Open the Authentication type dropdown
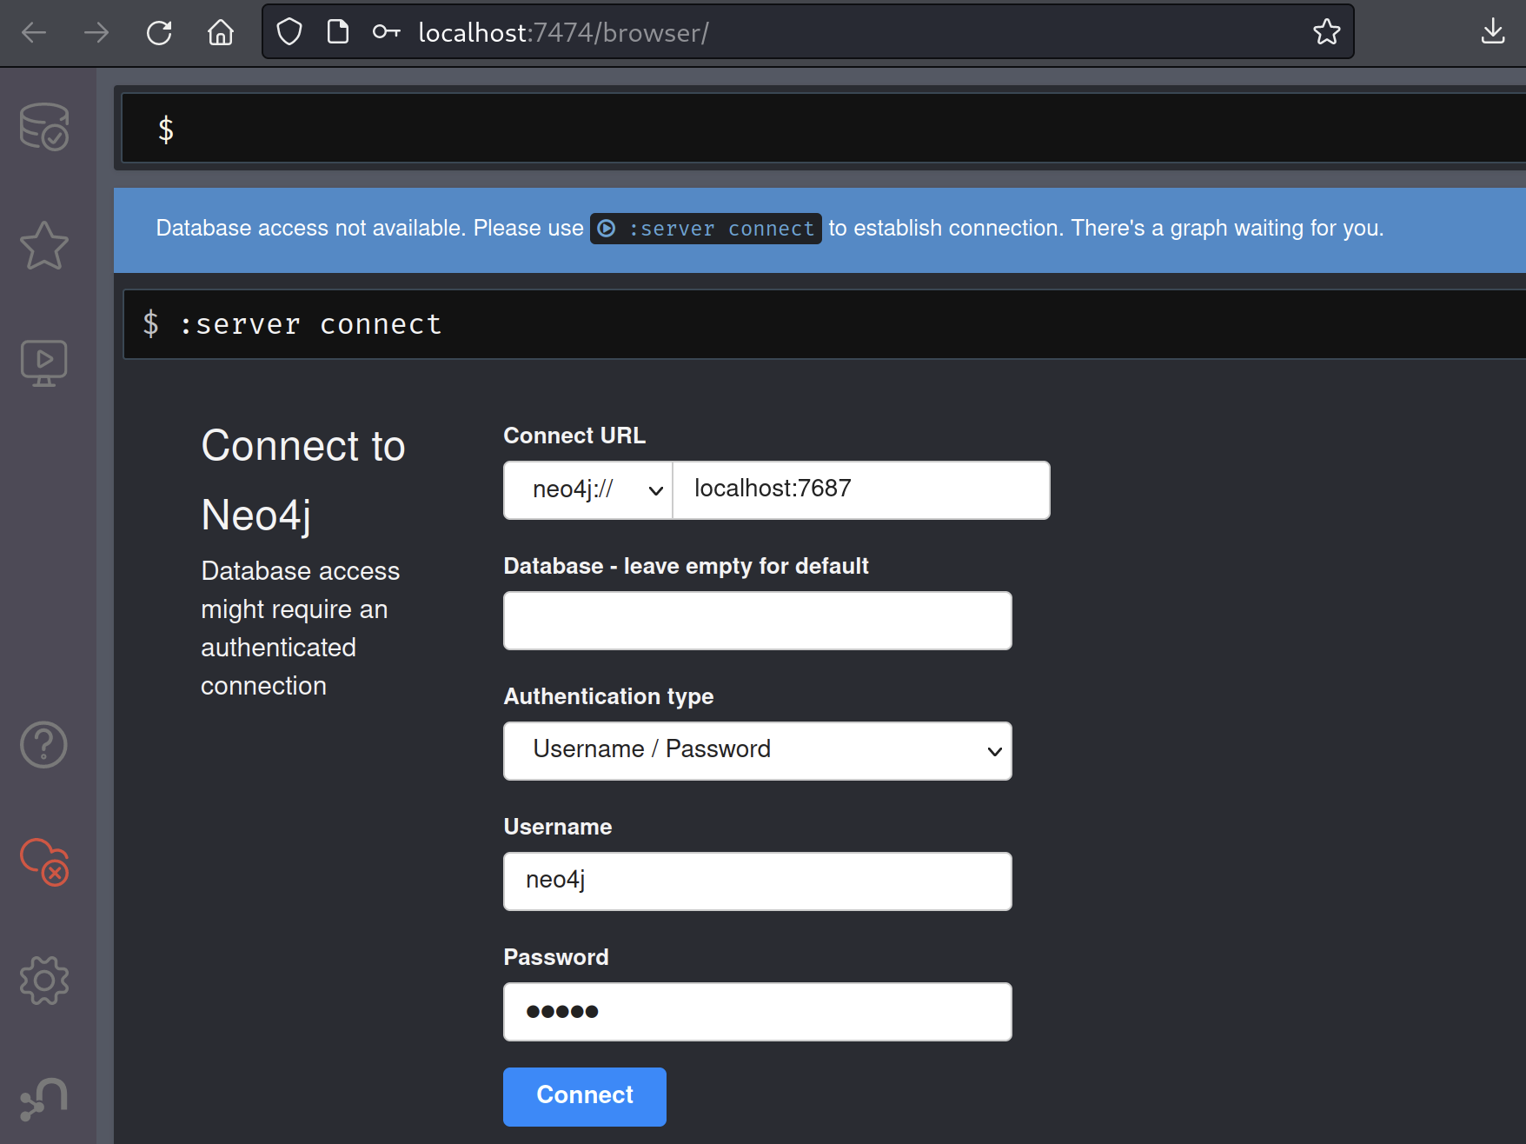Viewport: 1526px width, 1144px height. pyautogui.click(x=757, y=751)
